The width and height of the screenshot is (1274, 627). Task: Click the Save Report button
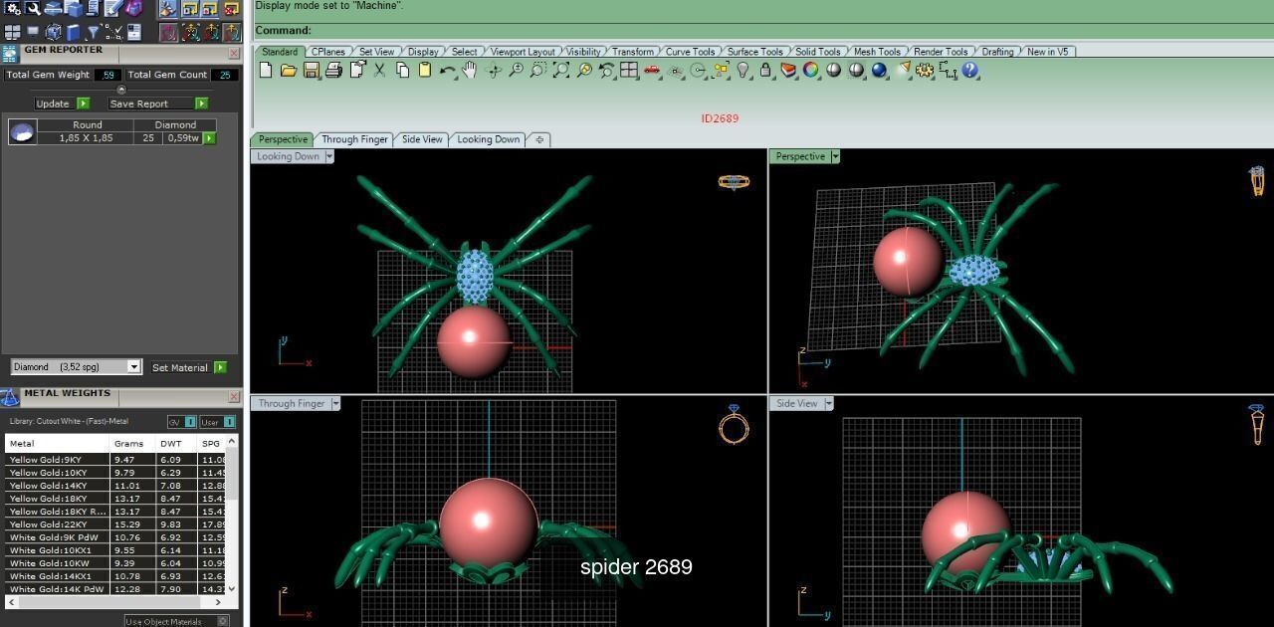tap(158, 104)
